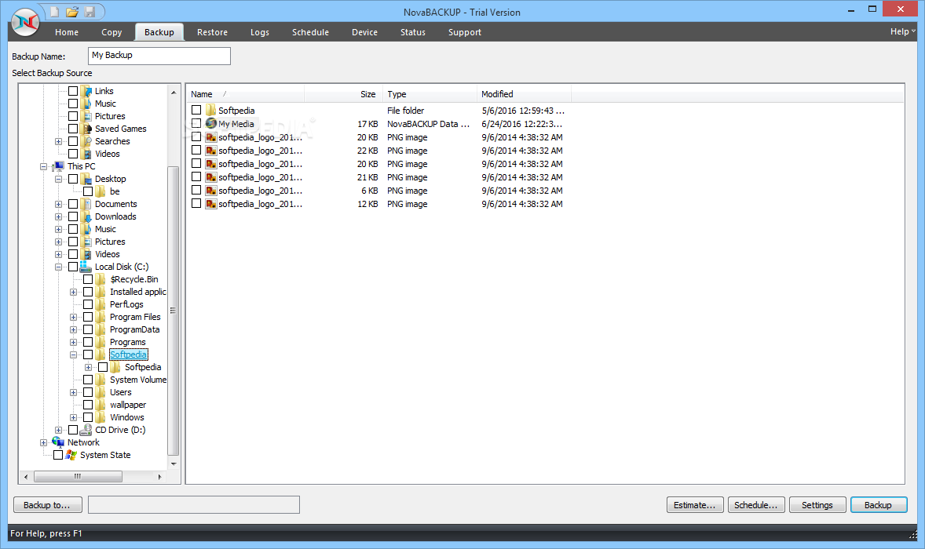Click the My Media file icon
Viewport: 925px width, 549px height.
click(210, 124)
